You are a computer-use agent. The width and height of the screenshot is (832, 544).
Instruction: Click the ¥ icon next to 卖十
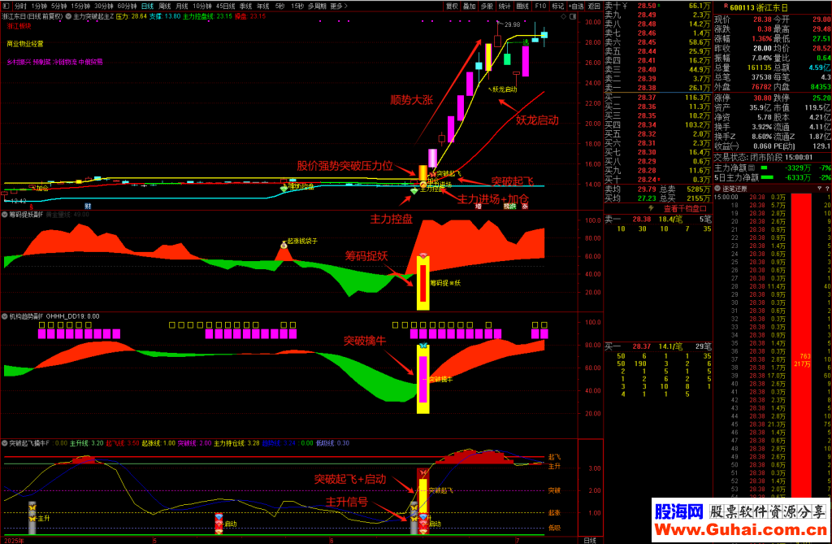(x=625, y=6)
